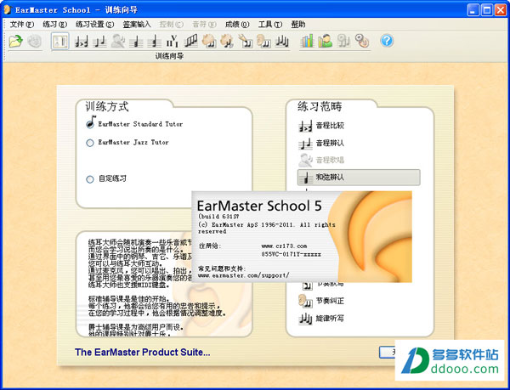Click the EarMaster app icon in the title bar

coord(8,9)
